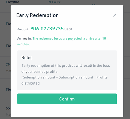The height and width of the screenshot is (119, 130).
Task: Click the "Amount:" label
Action: [x=23, y=29]
